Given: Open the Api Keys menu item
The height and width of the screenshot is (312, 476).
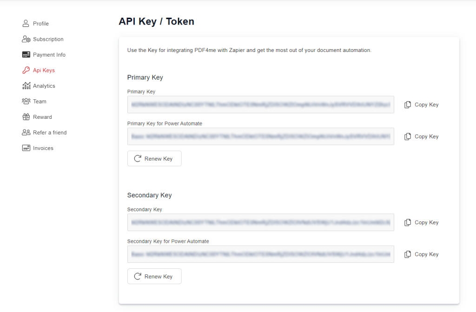Looking at the screenshot, I should 44,71.
